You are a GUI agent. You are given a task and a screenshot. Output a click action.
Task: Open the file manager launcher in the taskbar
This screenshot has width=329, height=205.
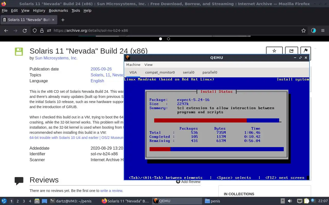pos(37,201)
